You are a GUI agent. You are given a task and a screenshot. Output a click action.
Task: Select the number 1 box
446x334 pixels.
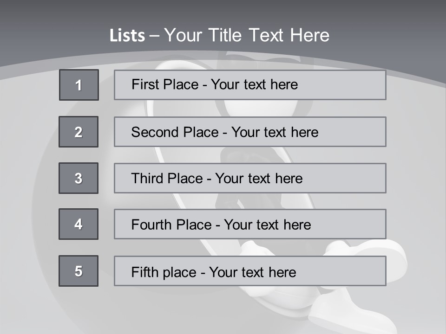pos(79,85)
